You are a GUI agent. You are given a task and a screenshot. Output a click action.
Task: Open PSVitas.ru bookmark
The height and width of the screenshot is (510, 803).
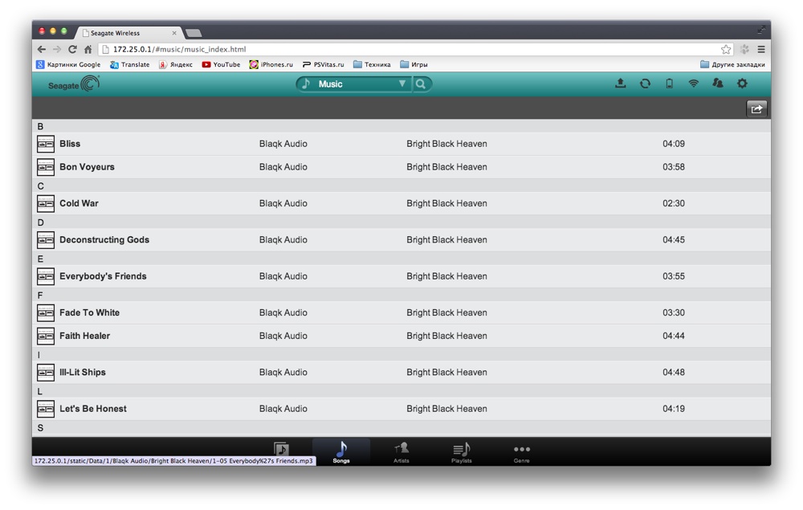(x=323, y=64)
